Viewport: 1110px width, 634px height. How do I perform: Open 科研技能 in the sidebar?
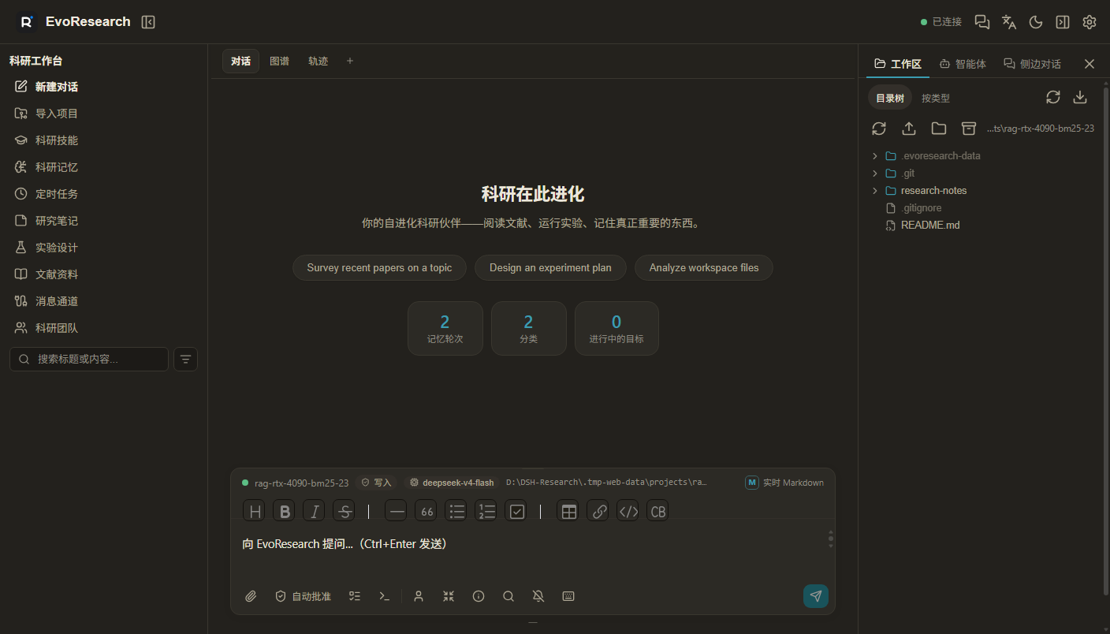[x=103, y=140]
